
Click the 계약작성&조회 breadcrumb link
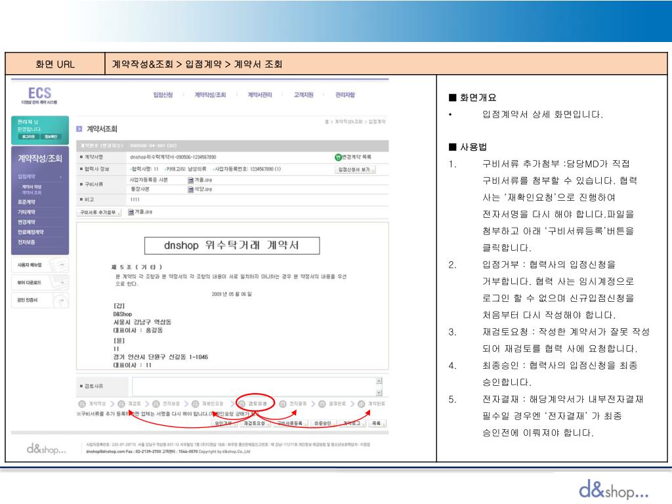(x=348, y=122)
